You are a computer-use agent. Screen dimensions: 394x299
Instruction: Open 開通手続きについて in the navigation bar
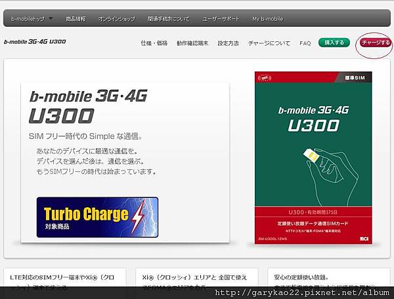click(168, 19)
